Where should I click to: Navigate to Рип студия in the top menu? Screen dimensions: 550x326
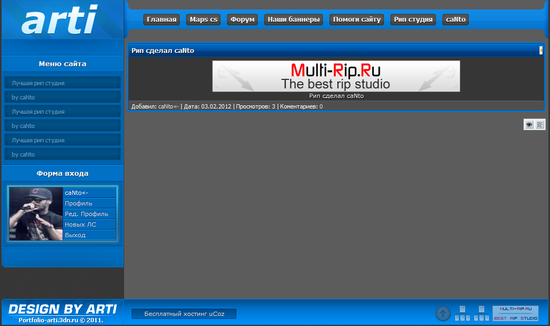413,20
